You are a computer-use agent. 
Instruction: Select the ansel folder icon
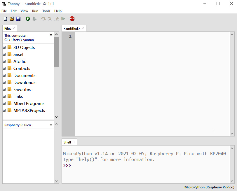pyautogui.click(x=10, y=54)
